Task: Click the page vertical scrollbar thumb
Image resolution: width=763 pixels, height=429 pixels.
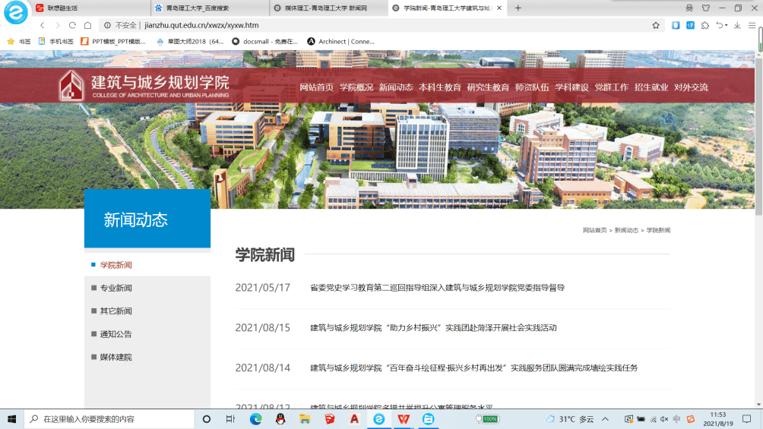Action: 758,136
